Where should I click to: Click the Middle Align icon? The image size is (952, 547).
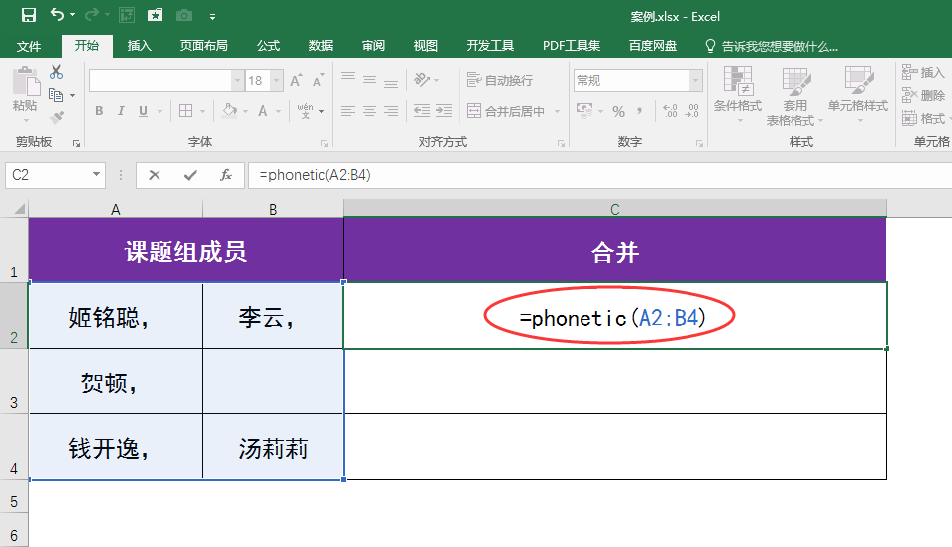tap(370, 79)
